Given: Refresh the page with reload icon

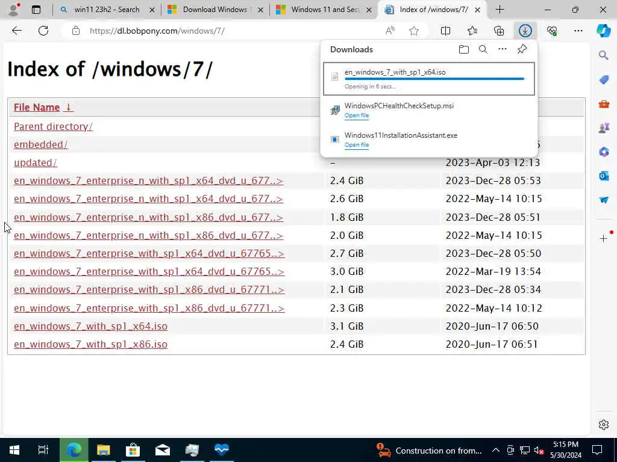Looking at the screenshot, I should [x=43, y=31].
